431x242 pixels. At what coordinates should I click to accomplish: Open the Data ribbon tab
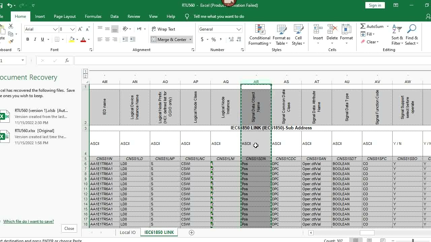point(114,16)
